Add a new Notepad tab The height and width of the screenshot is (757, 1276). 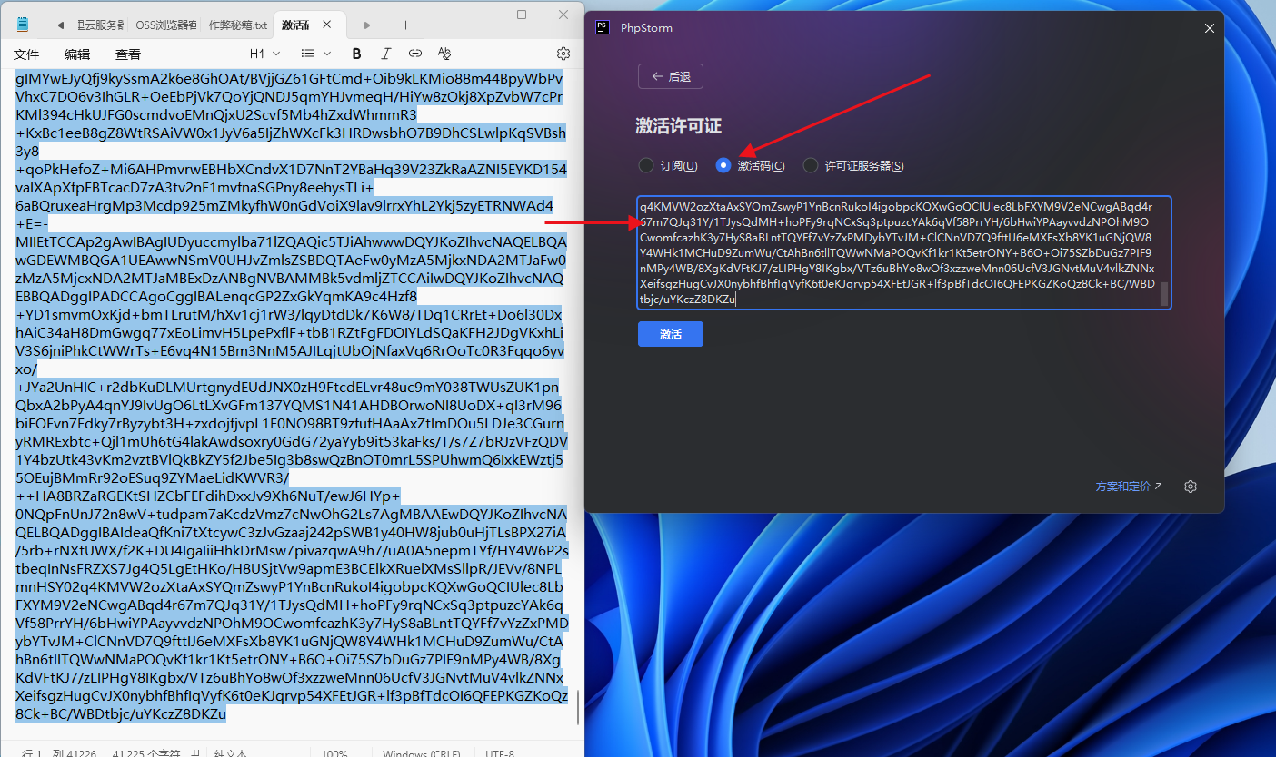(405, 25)
